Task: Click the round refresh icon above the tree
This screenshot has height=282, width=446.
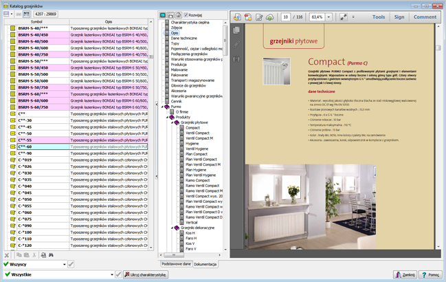Action: [x=178, y=15]
